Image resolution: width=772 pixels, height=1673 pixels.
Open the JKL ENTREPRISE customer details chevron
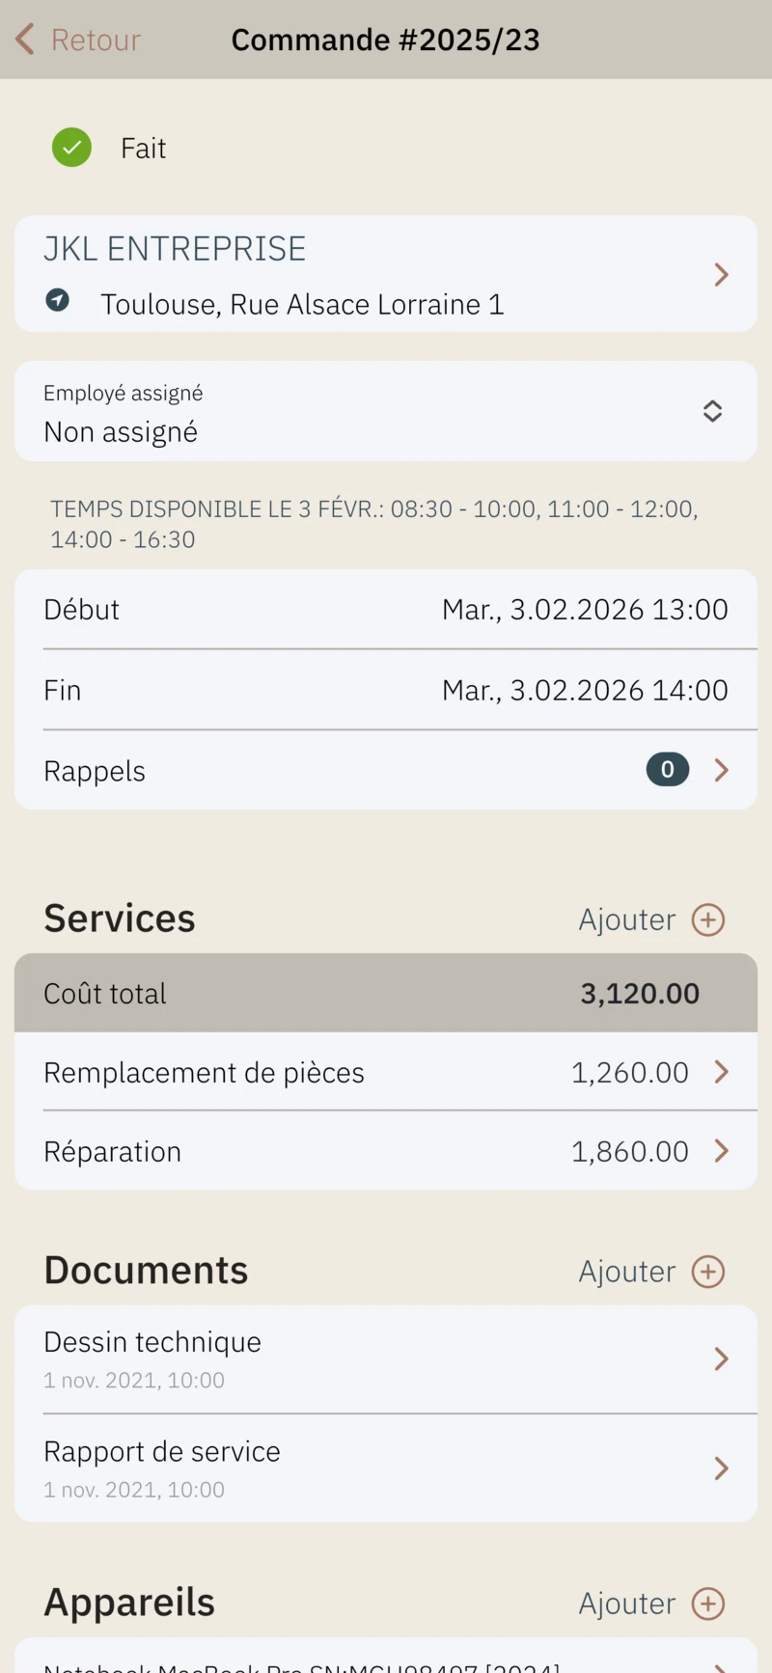[x=721, y=275]
